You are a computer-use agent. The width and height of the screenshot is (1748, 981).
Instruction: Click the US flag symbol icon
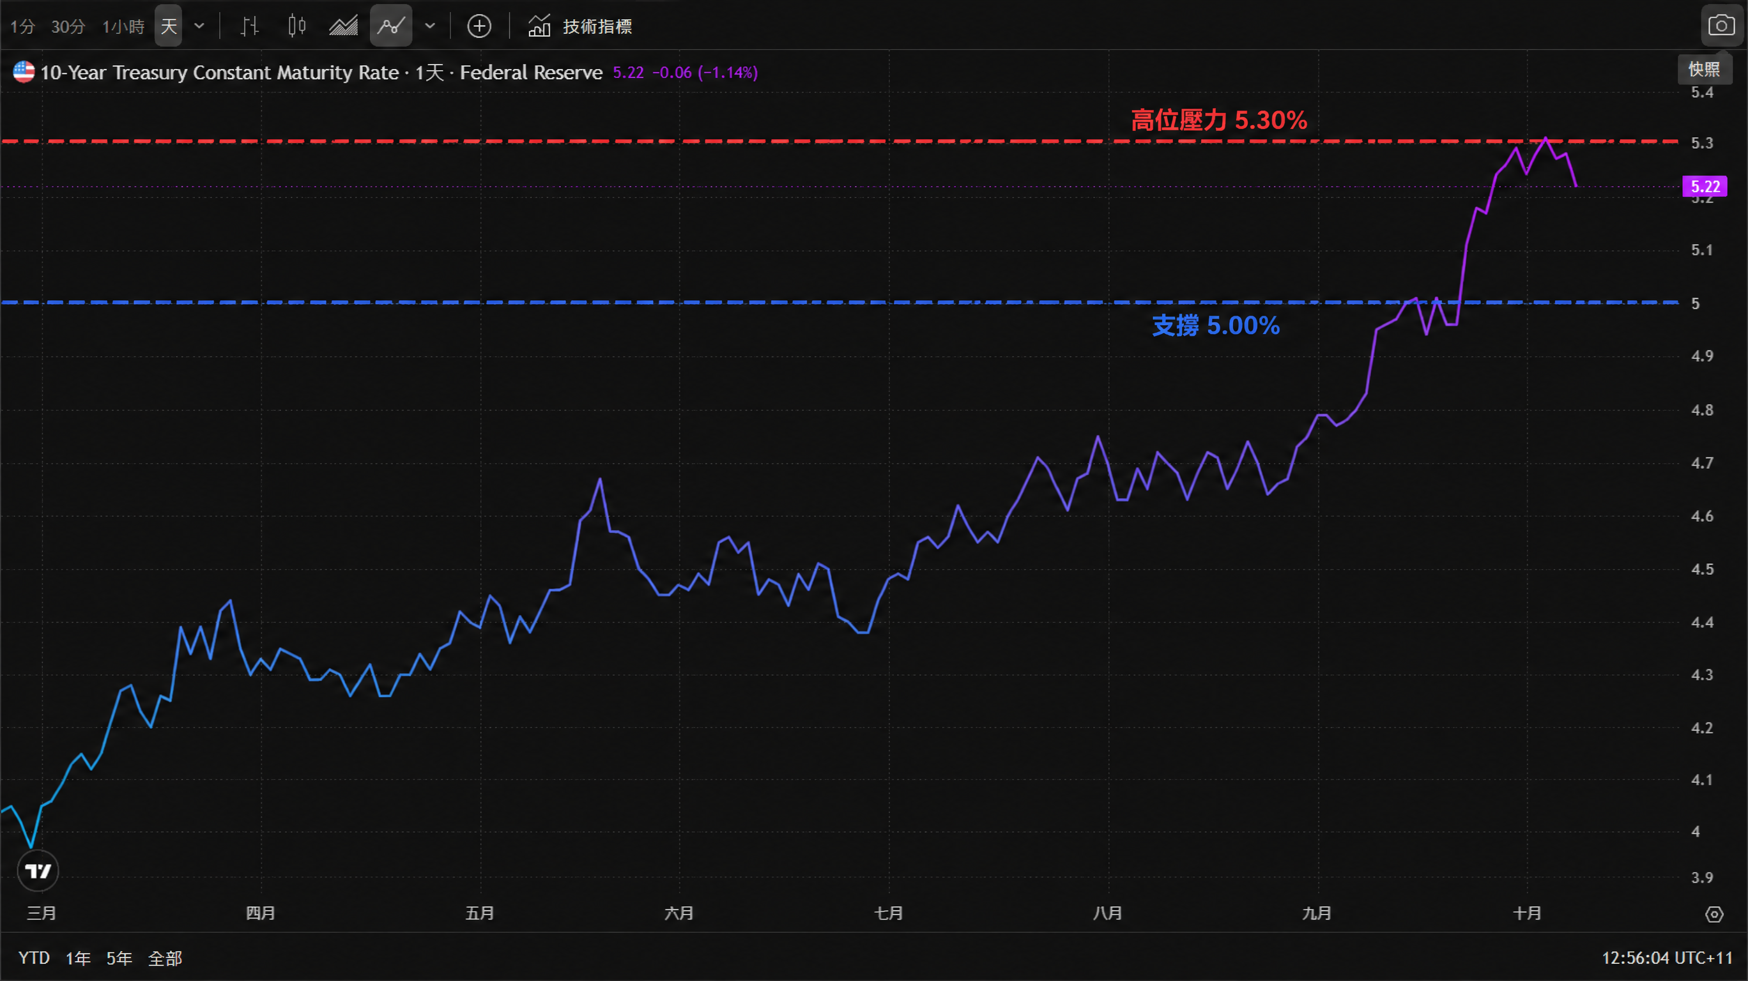click(24, 72)
